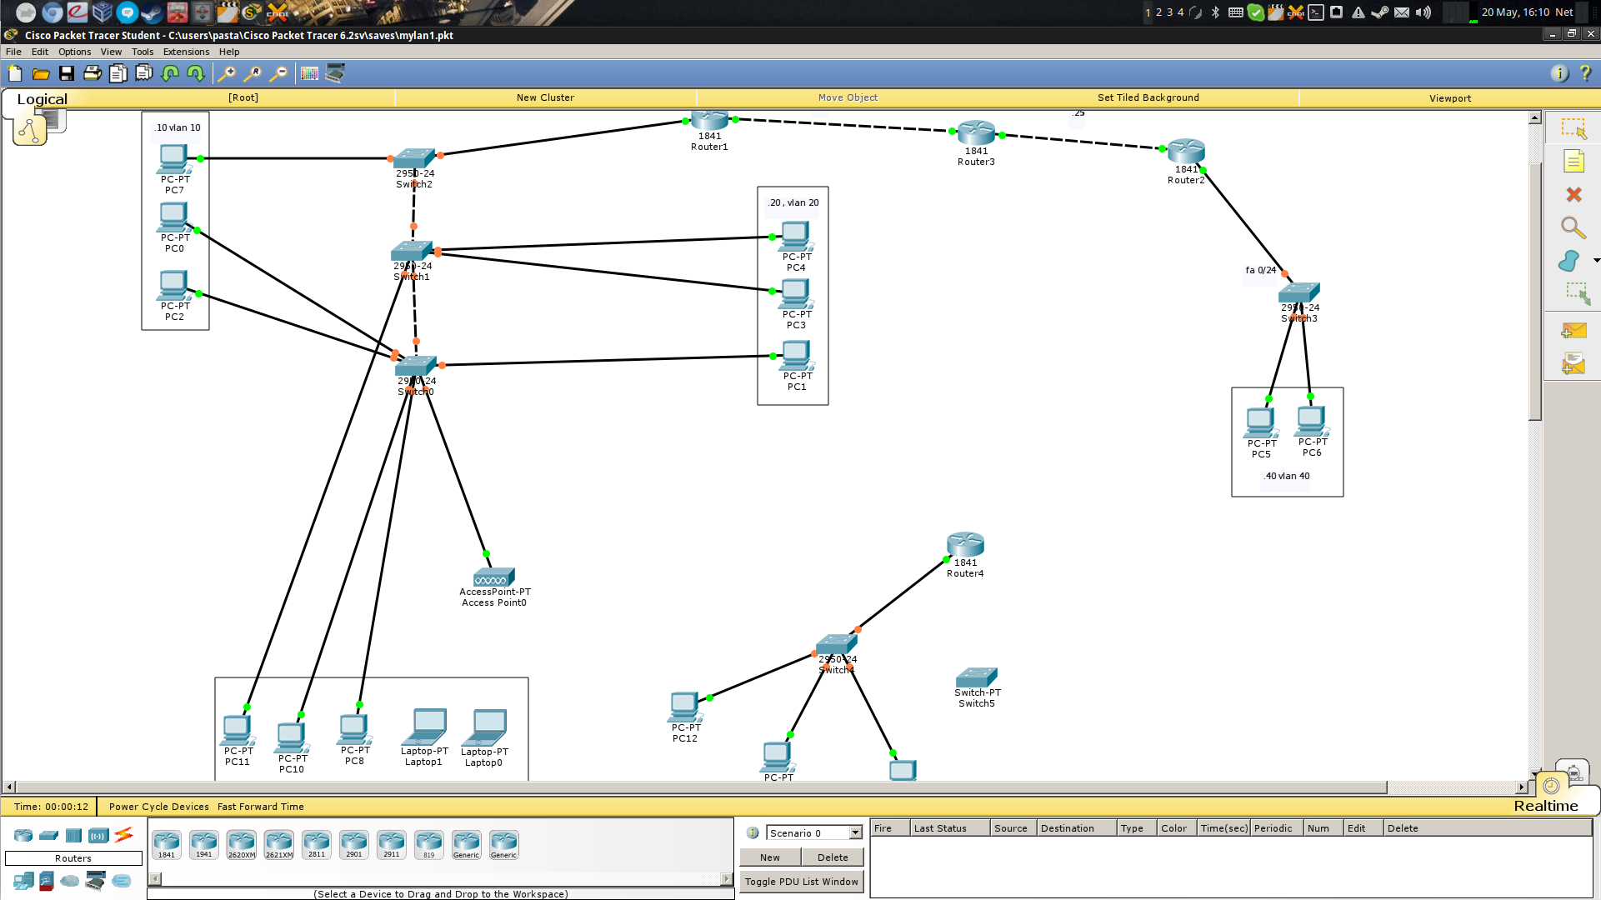Image resolution: width=1601 pixels, height=900 pixels.
Task: Open the Tools menu
Action: pyautogui.click(x=143, y=52)
